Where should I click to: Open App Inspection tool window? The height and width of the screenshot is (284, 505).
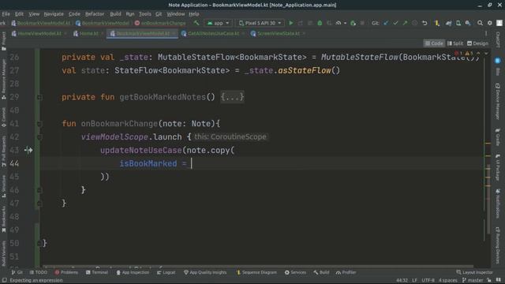[133, 272]
